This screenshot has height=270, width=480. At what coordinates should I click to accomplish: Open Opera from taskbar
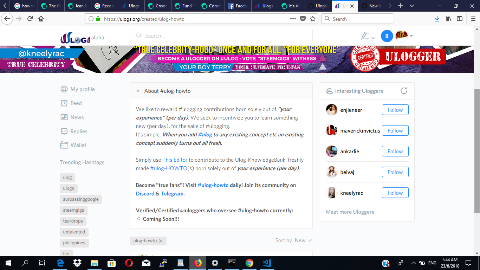tap(129, 263)
